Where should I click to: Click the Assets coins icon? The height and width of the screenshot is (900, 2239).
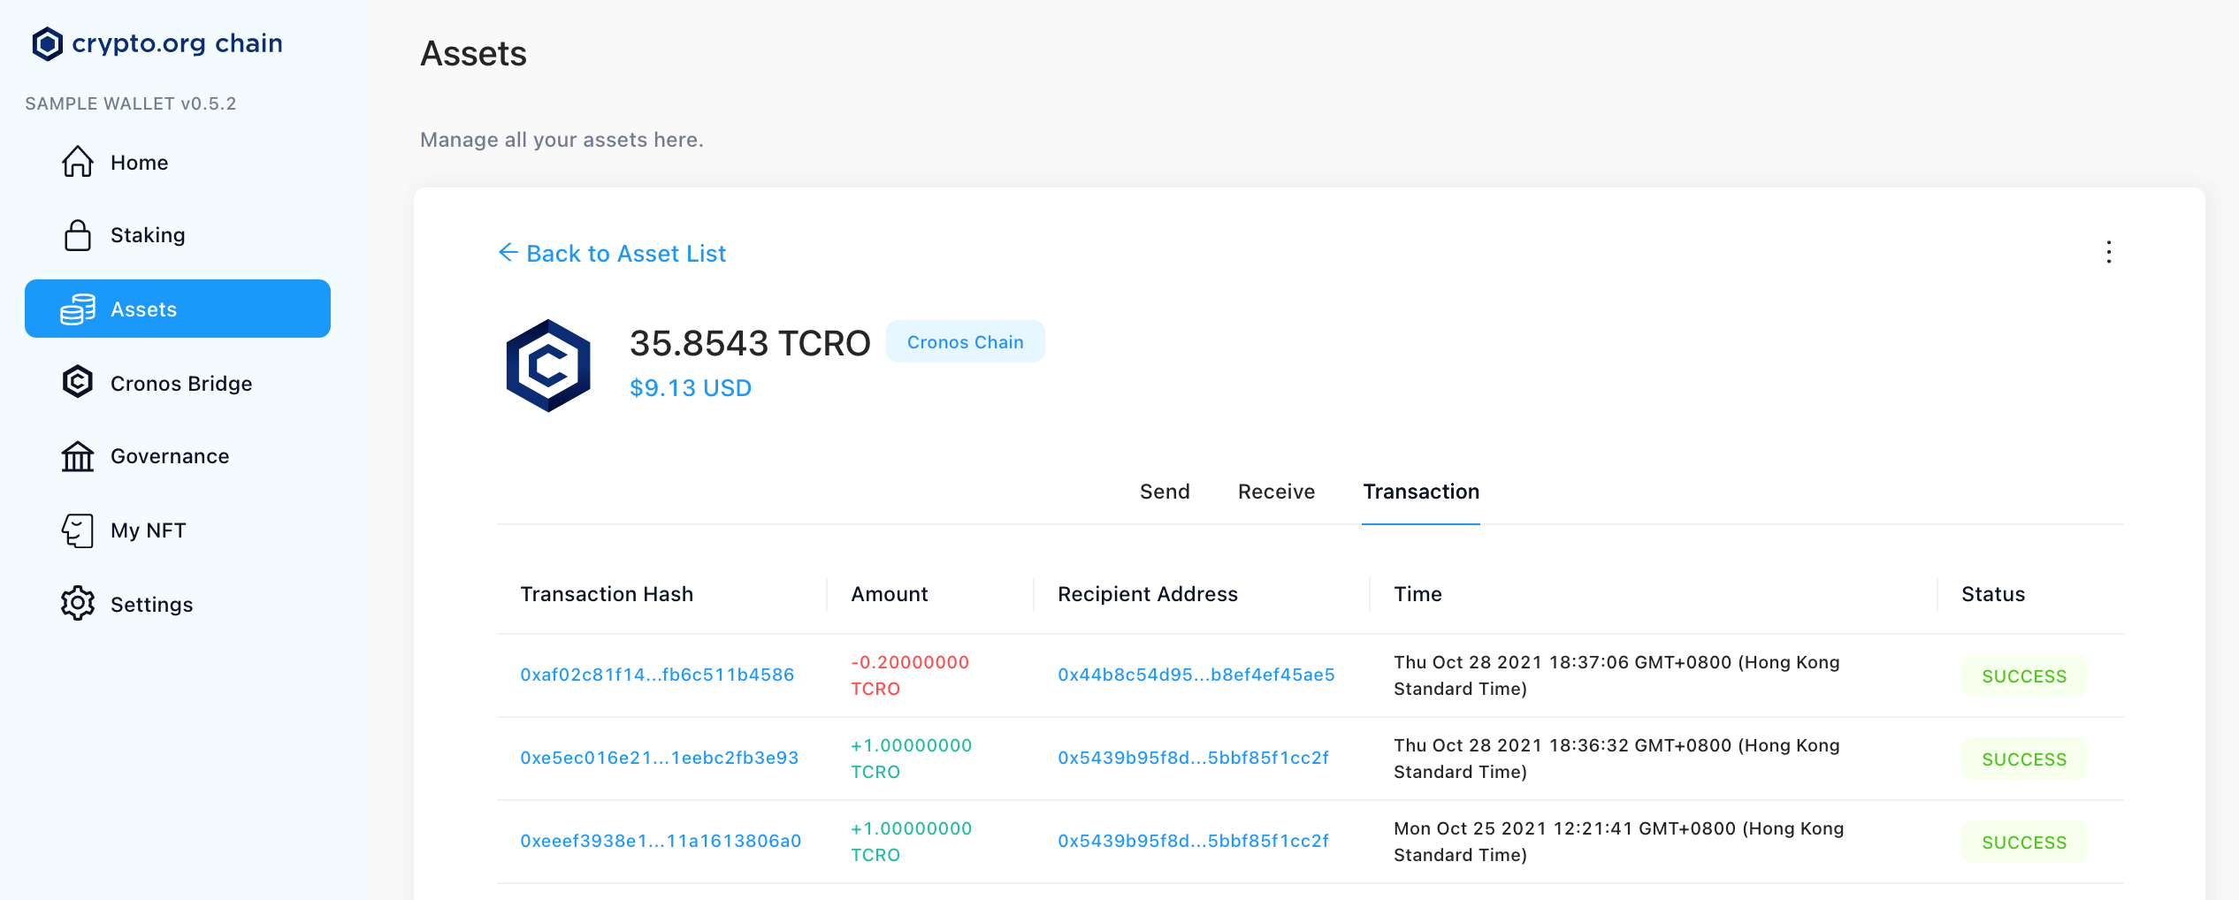coord(78,309)
